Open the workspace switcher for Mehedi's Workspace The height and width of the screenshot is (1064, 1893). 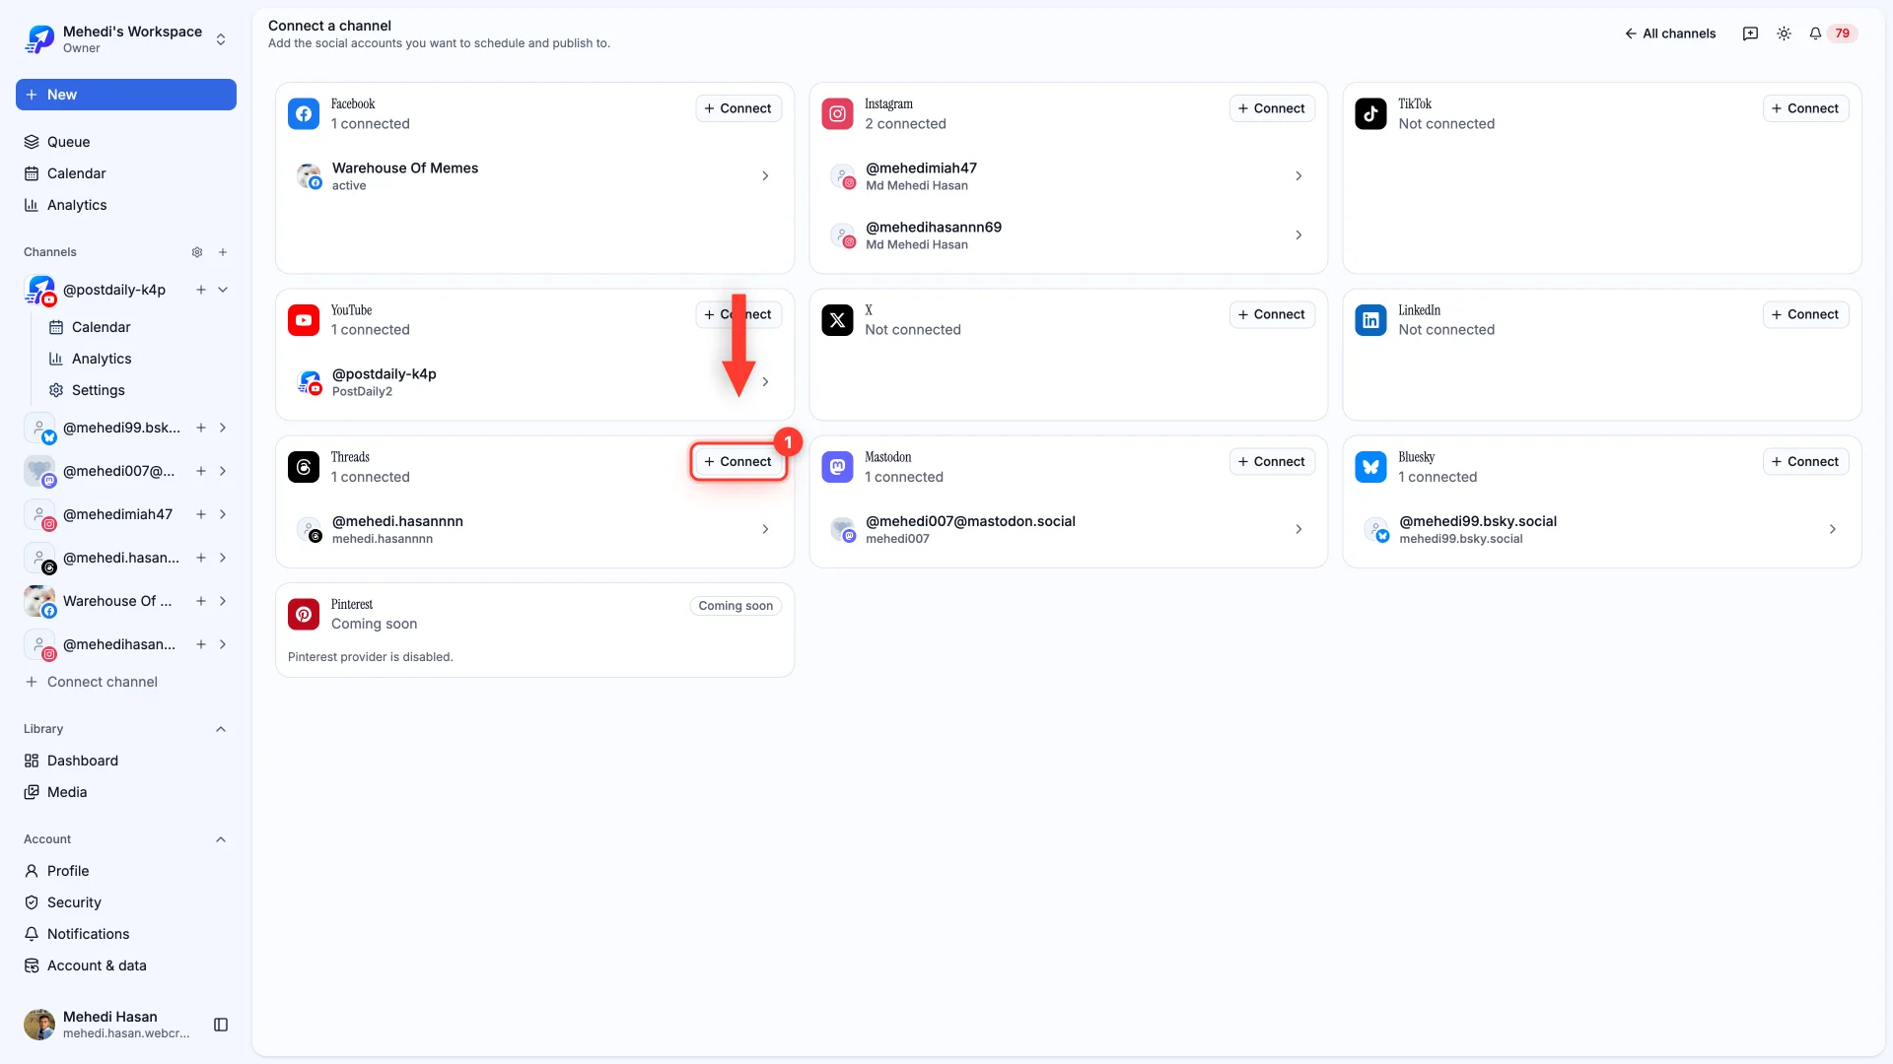tap(125, 39)
